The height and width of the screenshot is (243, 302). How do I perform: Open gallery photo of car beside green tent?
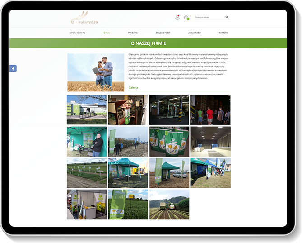click(169, 172)
